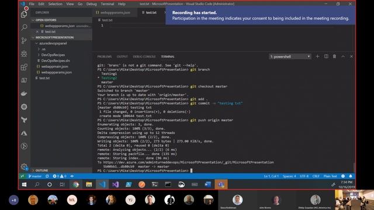Open the Edit menu
The image size is (374, 210).
tap(41, 4)
